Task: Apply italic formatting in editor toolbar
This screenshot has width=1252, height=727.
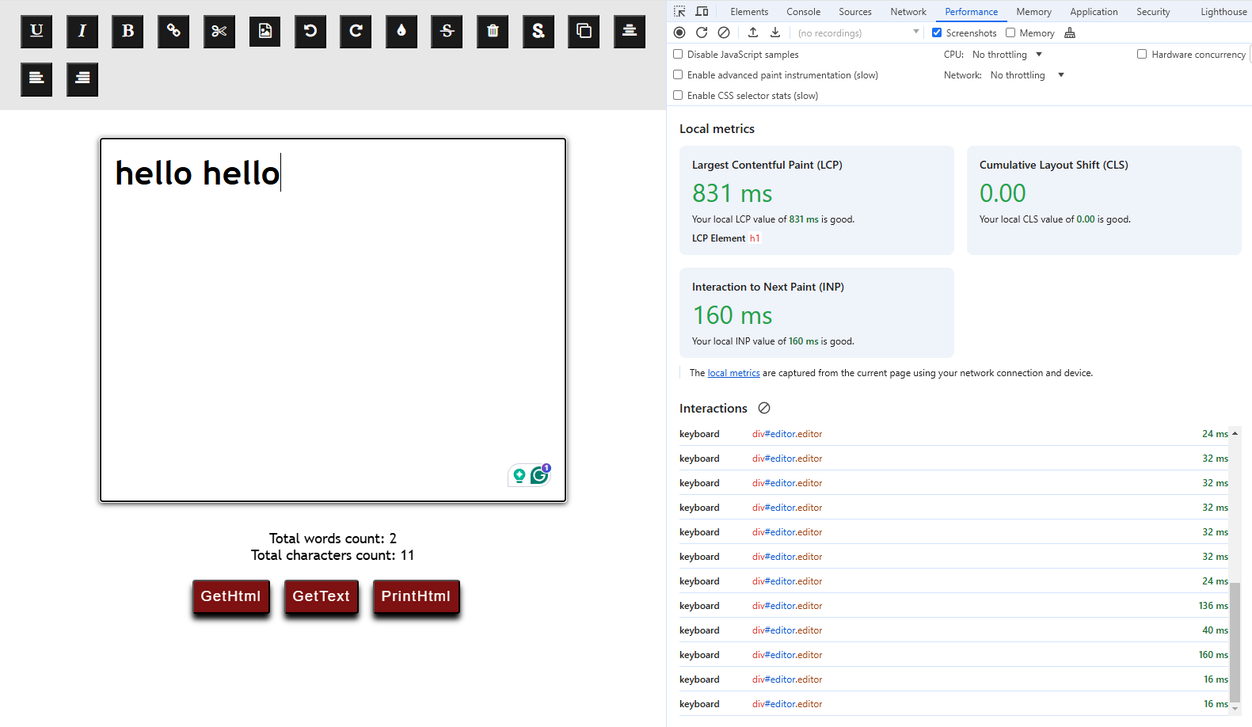Action: coord(82,32)
